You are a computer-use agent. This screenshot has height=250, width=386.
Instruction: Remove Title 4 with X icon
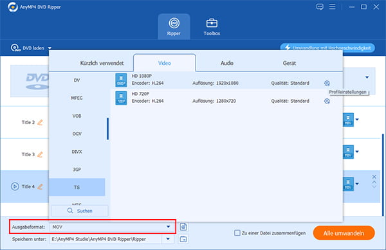[374, 177]
